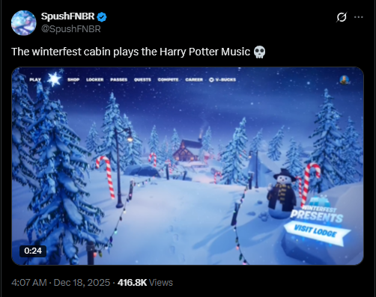Screen dimensions: 376x297
Task: Click the VISIT LODGE banner button
Action: click(x=316, y=231)
